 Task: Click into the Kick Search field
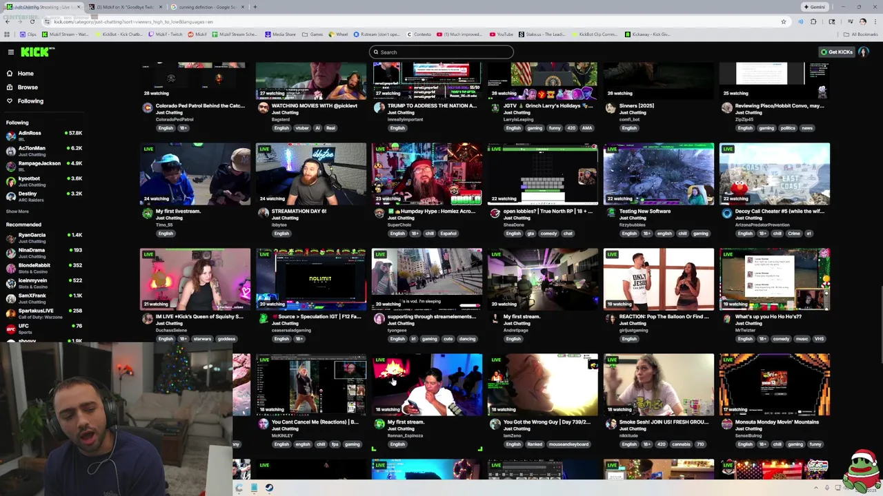441,52
